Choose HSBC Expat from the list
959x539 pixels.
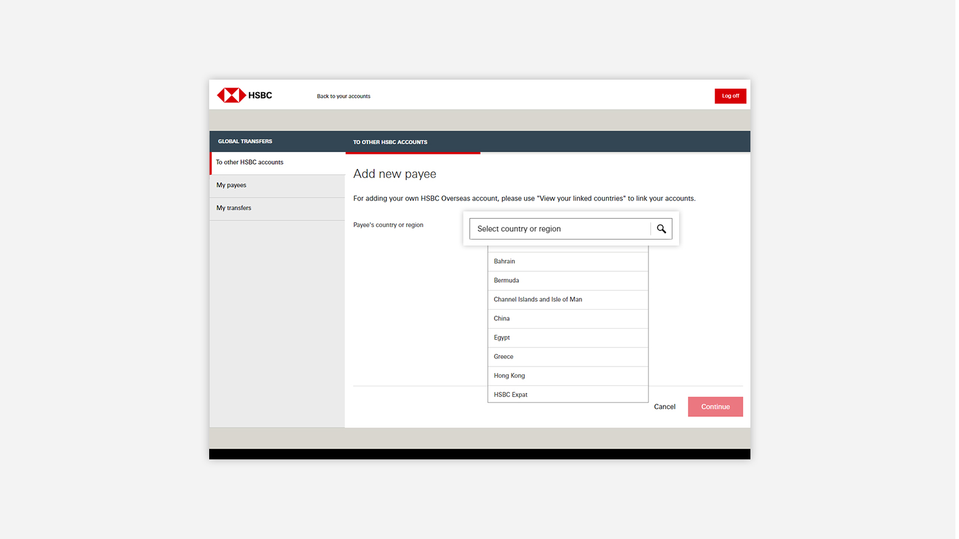coord(568,395)
